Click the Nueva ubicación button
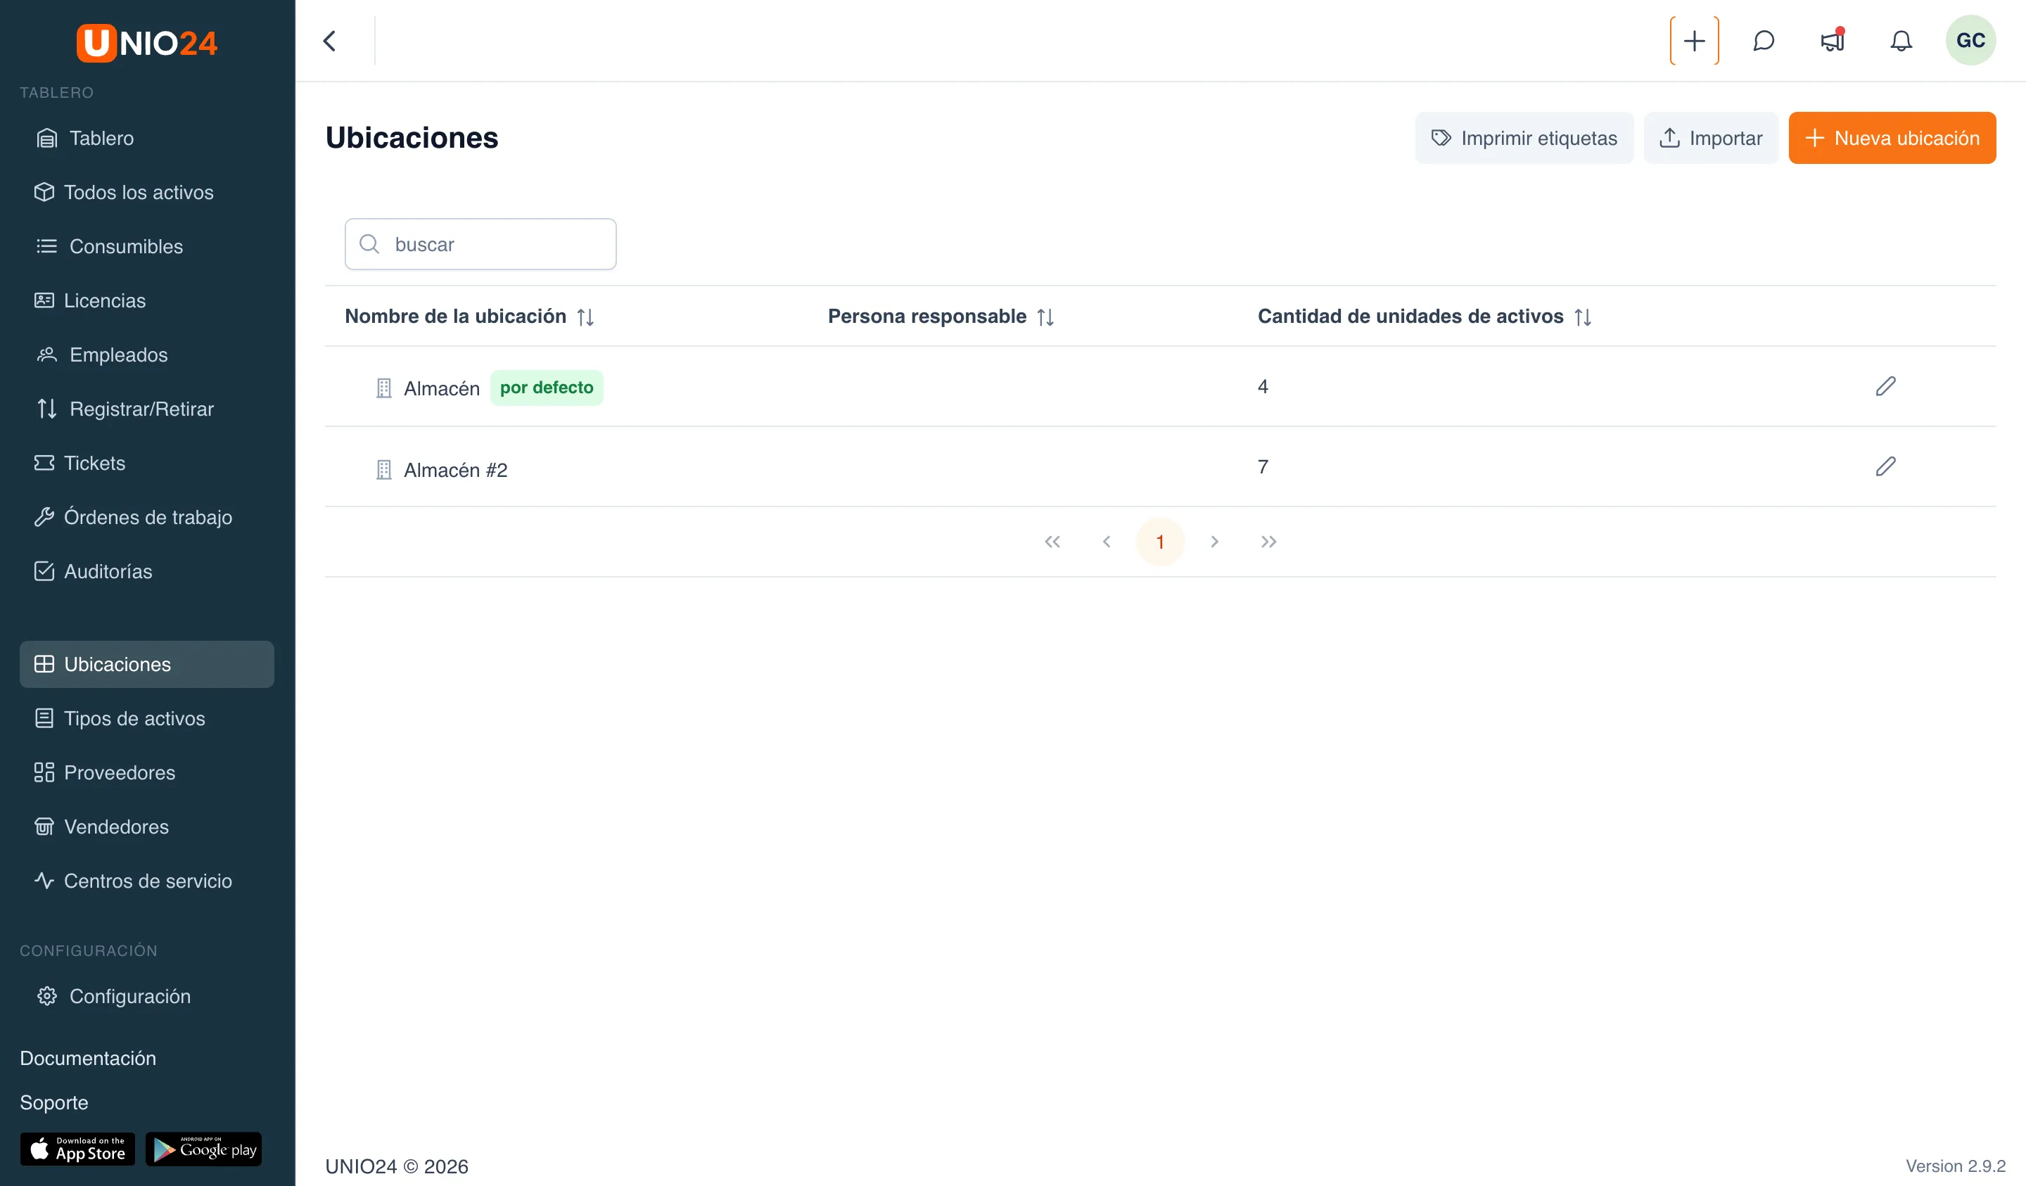 tap(1892, 139)
